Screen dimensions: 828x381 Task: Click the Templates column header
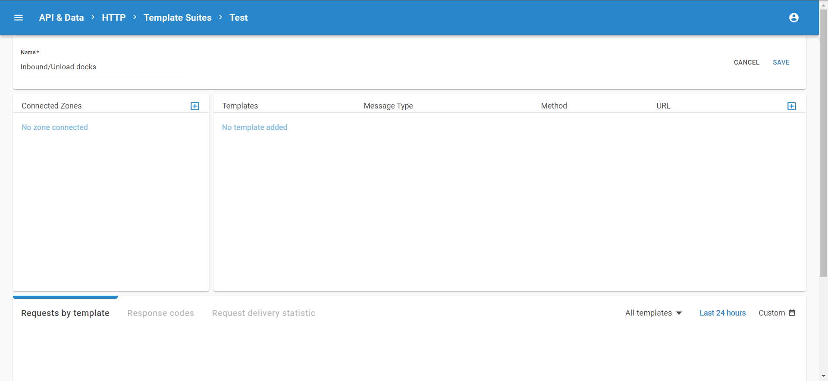coord(240,106)
